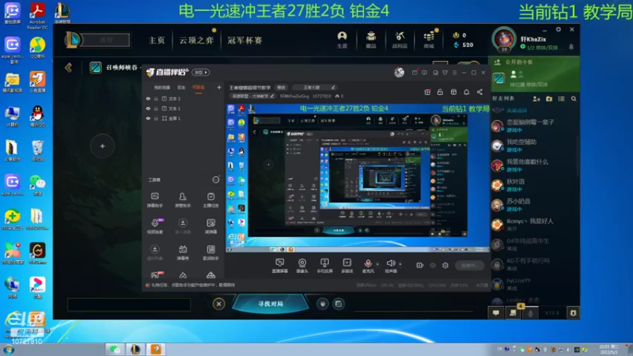Viewport: 633px width, 356px height.
Task: Click the lobby chat input field
Action: coord(129,305)
